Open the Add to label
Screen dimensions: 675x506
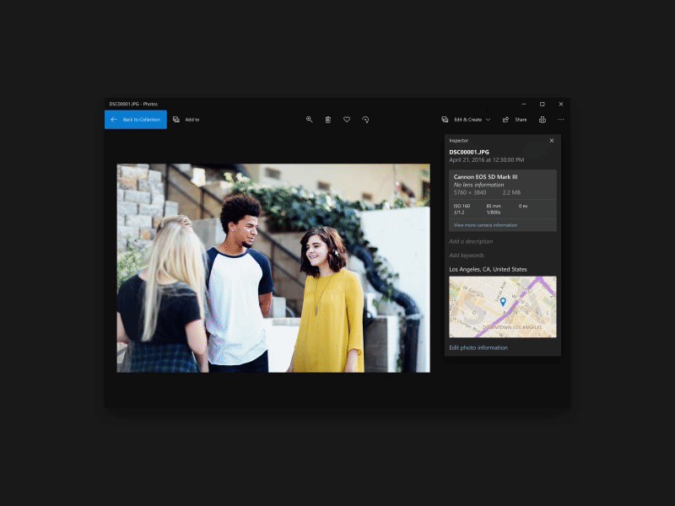tap(192, 120)
